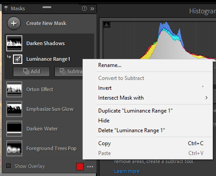
Task: Click the Learn more link
Action: pos(127,171)
